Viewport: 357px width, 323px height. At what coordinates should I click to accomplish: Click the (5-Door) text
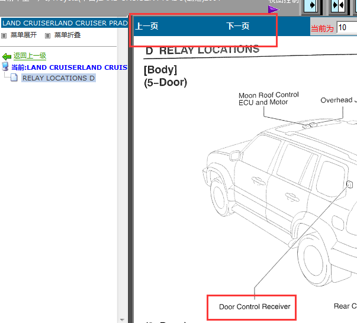click(166, 82)
